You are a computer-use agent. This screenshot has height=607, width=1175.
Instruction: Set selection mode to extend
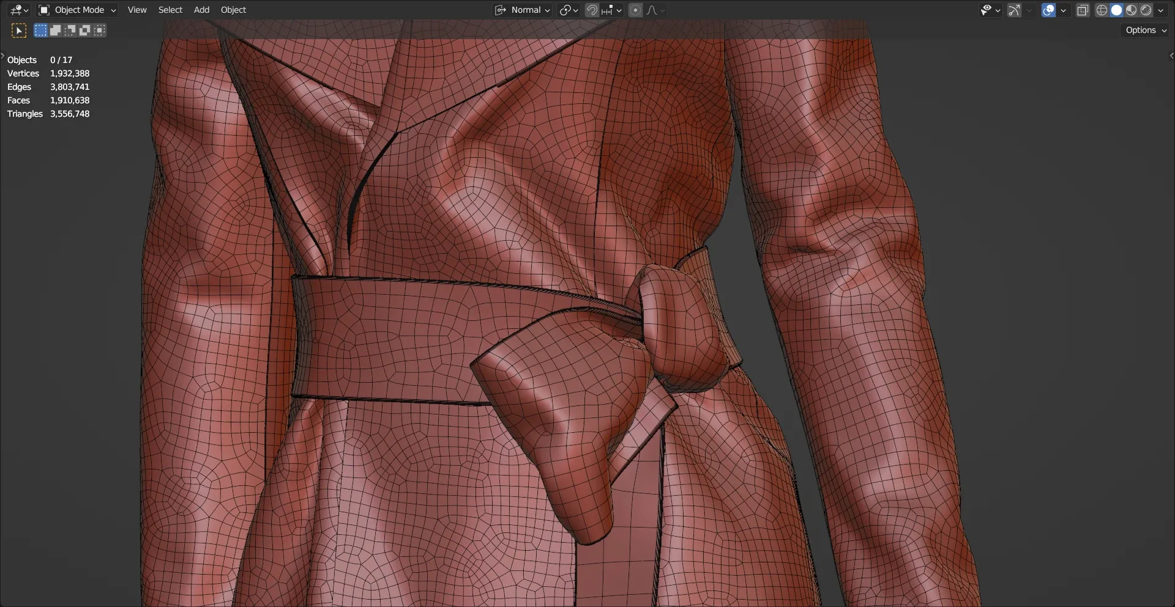[x=55, y=30]
